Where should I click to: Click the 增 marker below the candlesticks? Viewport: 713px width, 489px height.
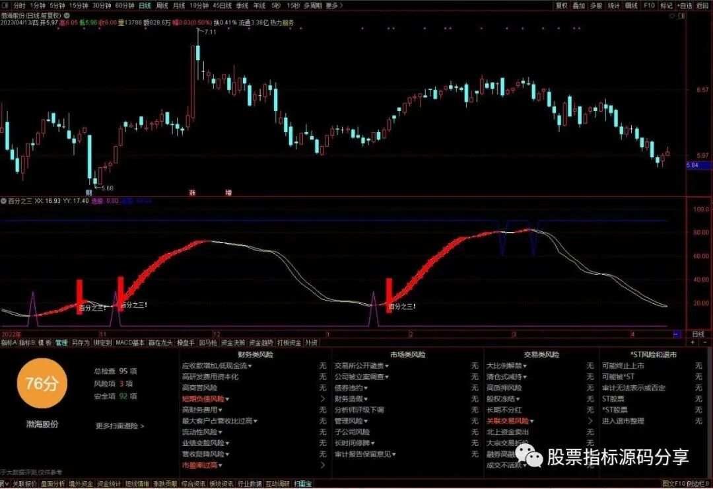228,192
